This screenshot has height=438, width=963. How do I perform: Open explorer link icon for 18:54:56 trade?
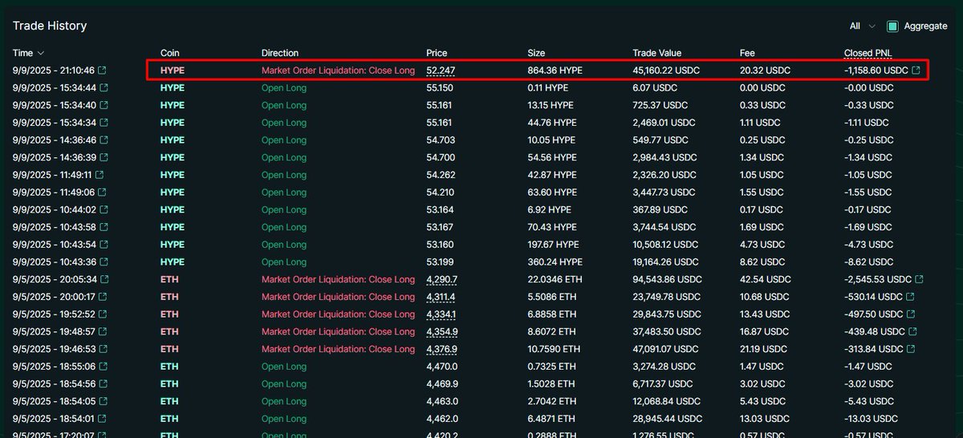[103, 384]
